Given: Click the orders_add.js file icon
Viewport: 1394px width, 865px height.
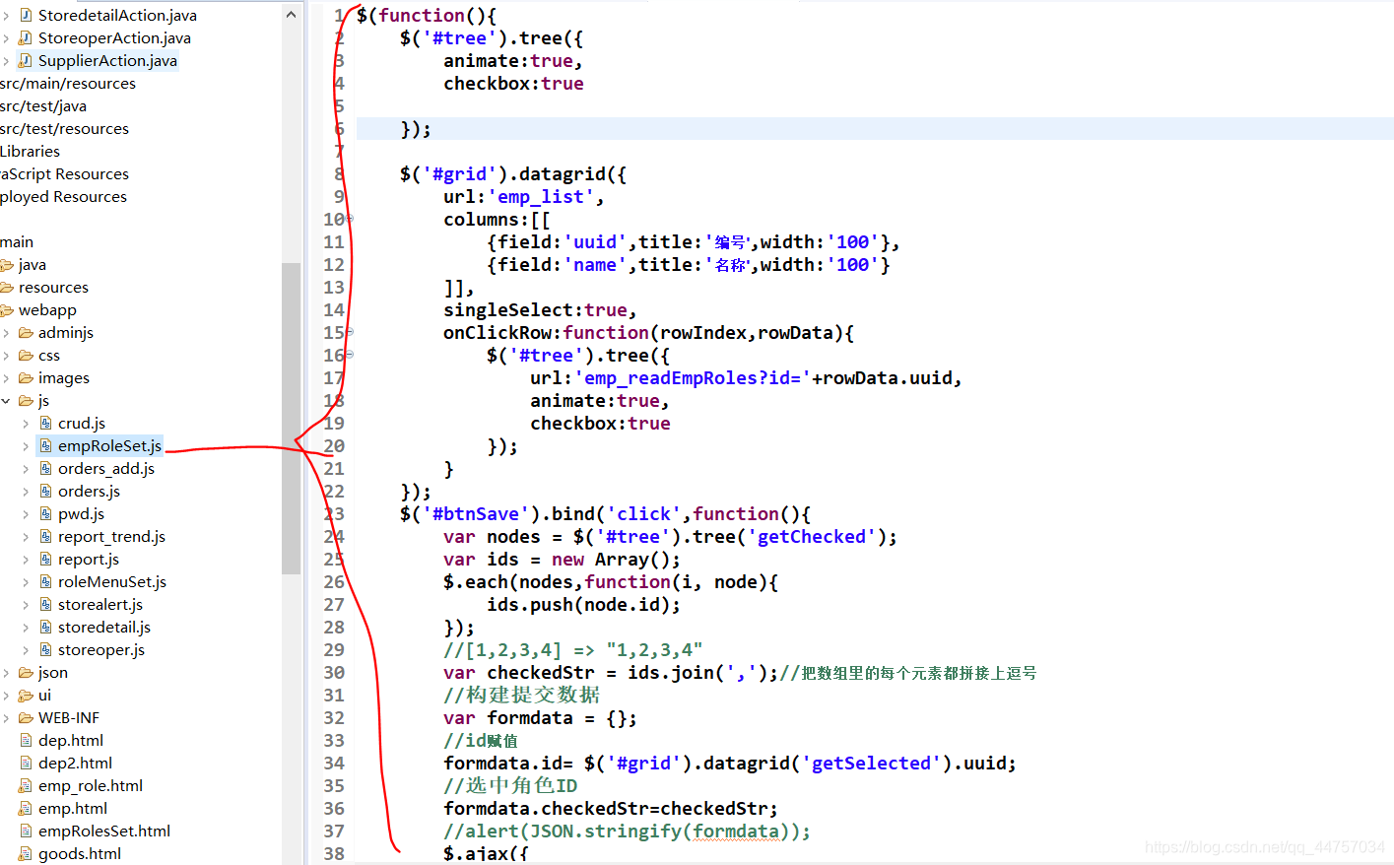Looking at the screenshot, I should point(45,468).
